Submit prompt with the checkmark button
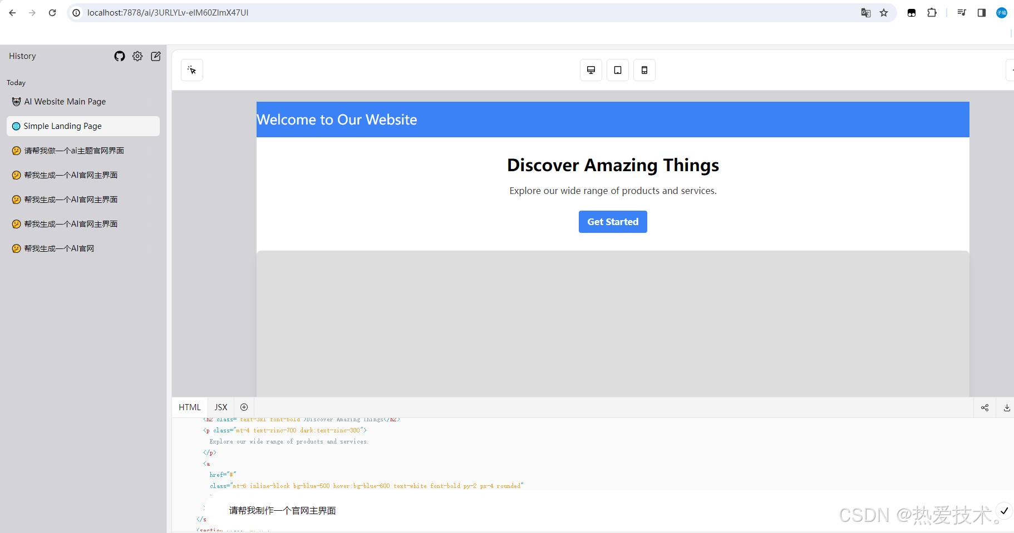1014x533 pixels. pos(1004,510)
